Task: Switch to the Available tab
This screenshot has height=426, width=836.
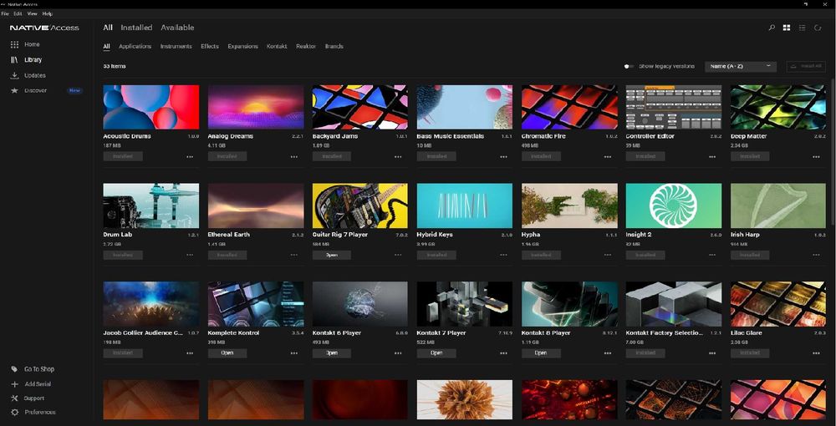Action: (177, 28)
